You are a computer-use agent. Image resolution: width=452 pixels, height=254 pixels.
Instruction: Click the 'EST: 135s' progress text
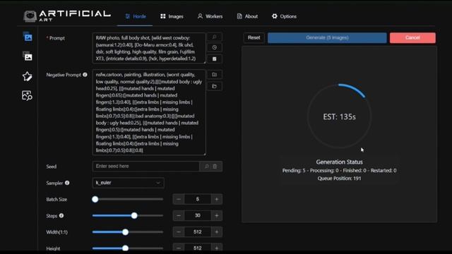pos(339,116)
